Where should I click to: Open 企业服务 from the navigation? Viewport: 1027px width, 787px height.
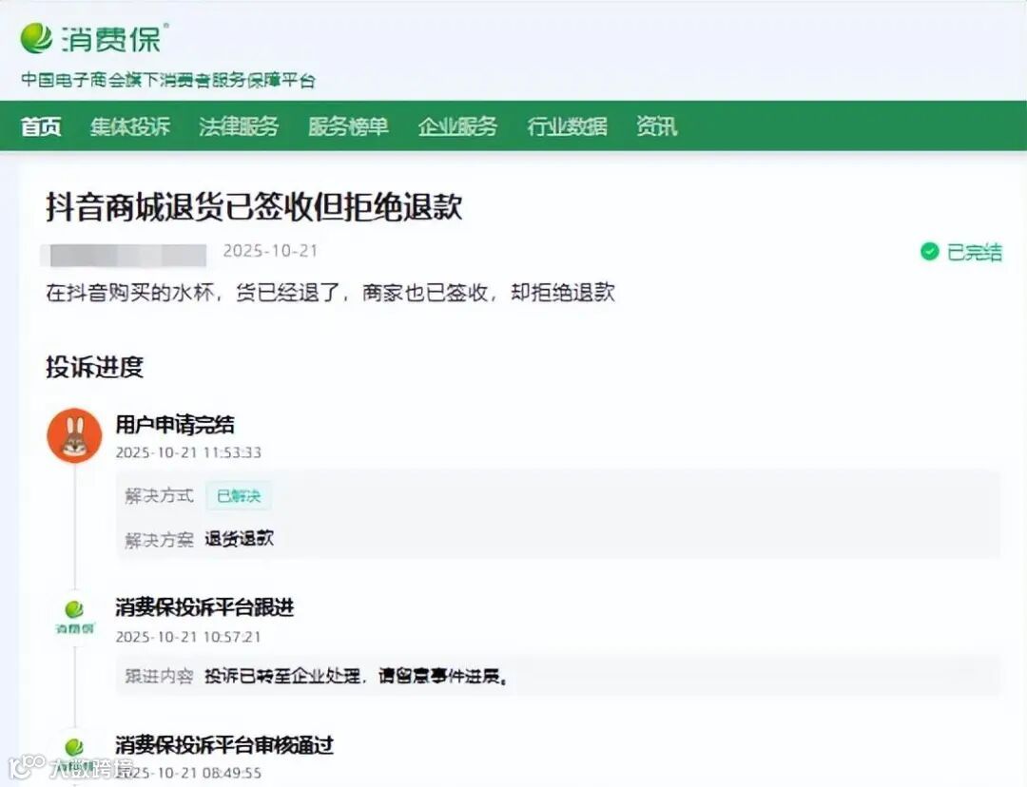pyautogui.click(x=457, y=125)
